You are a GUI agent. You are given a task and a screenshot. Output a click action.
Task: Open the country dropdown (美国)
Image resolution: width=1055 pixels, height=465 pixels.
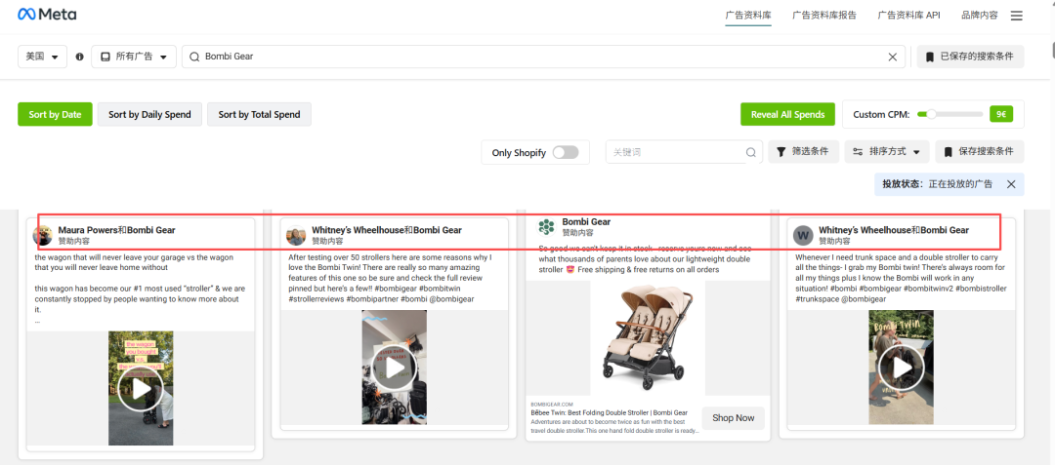click(42, 58)
